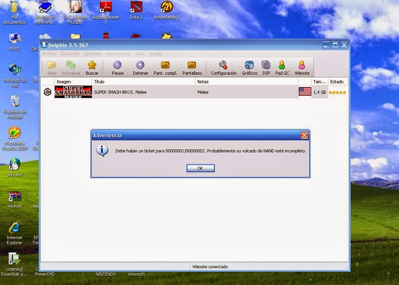
Task: Configure the GameCube controller via Pad GC
Action: click(x=282, y=66)
